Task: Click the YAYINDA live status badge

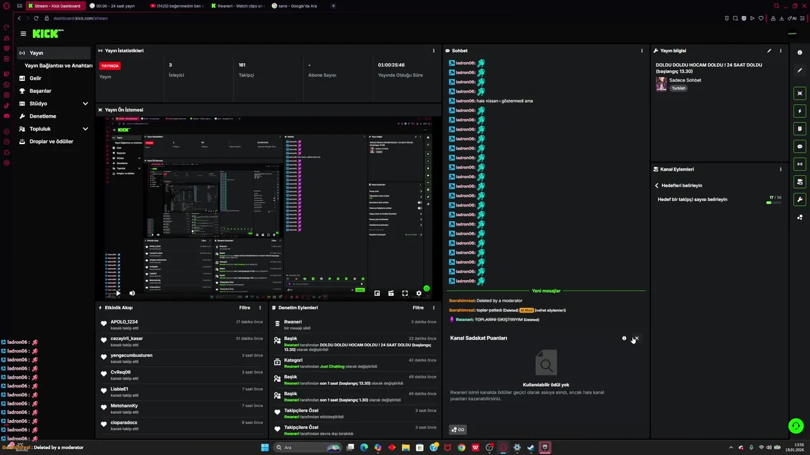Action: pos(110,66)
